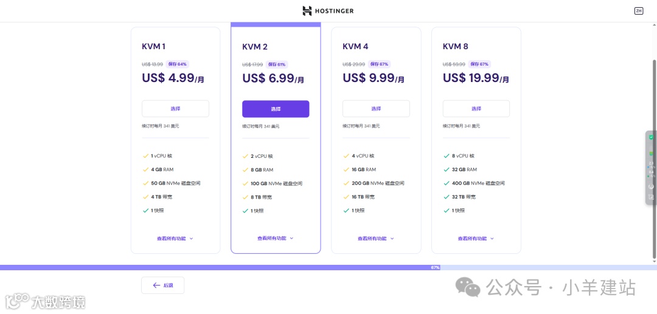
Task: Click the green shield icon in side widget
Action: [x=651, y=137]
